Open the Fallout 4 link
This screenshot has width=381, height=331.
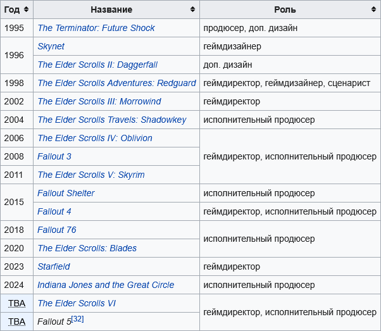pyautogui.click(x=54, y=211)
